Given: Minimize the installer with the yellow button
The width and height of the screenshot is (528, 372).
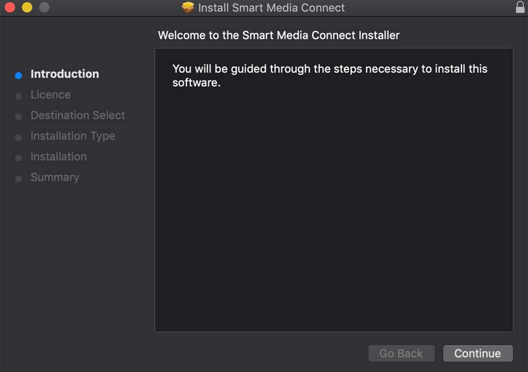Looking at the screenshot, I should click(27, 7).
